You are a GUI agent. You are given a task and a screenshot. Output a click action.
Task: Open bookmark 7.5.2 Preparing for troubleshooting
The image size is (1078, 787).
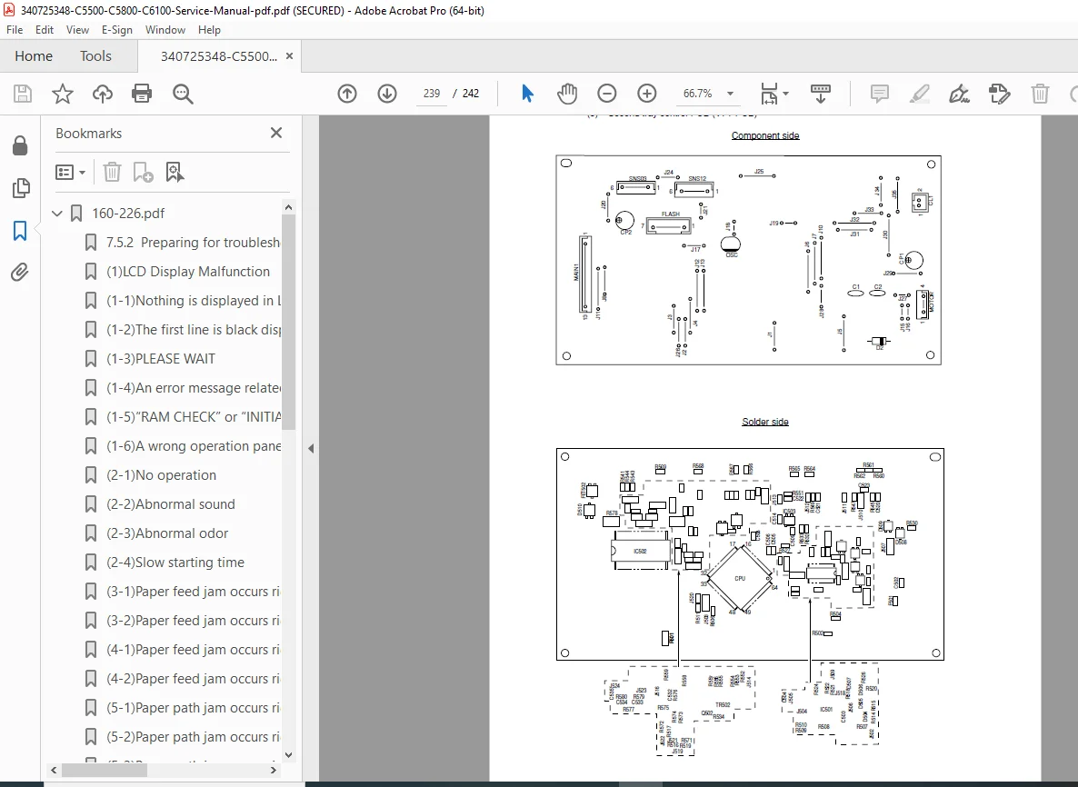(193, 242)
